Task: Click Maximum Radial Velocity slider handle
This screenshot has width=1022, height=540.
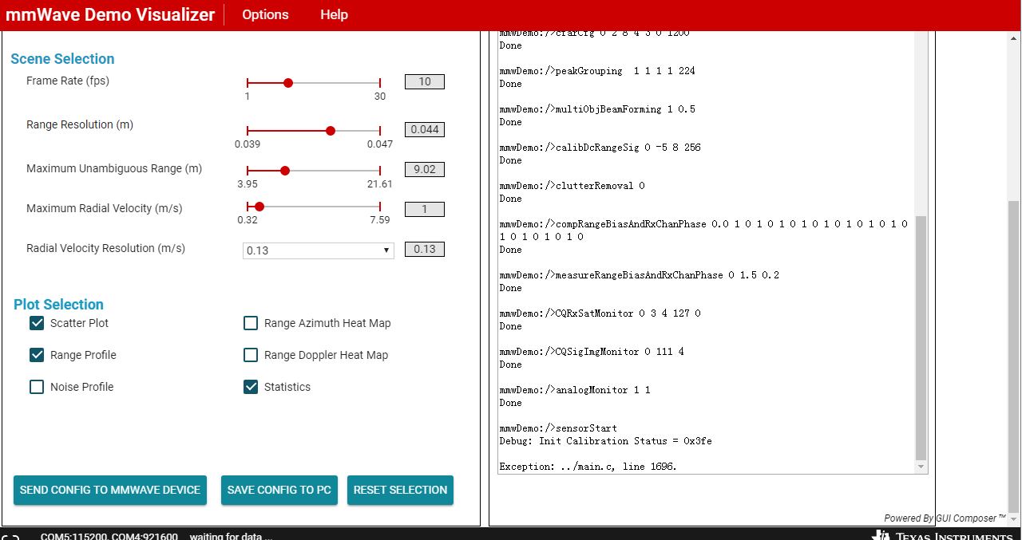Action: point(259,207)
